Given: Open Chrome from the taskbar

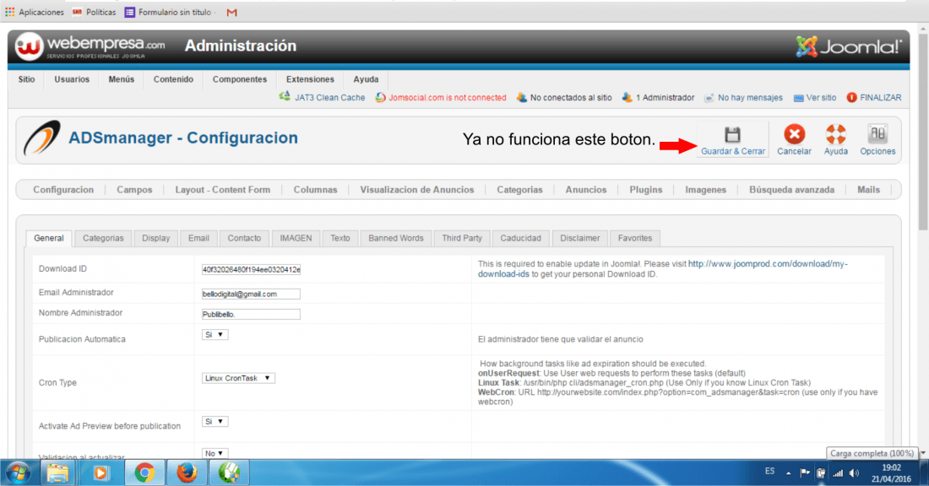Looking at the screenshot, I should click(x=144, y=473).
